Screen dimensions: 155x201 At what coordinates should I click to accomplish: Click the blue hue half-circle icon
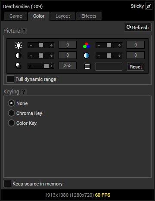coord(87,56)
